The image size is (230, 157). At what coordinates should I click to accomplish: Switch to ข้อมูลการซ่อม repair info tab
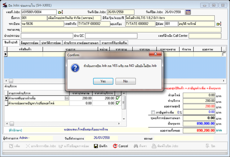pos(30,43)
